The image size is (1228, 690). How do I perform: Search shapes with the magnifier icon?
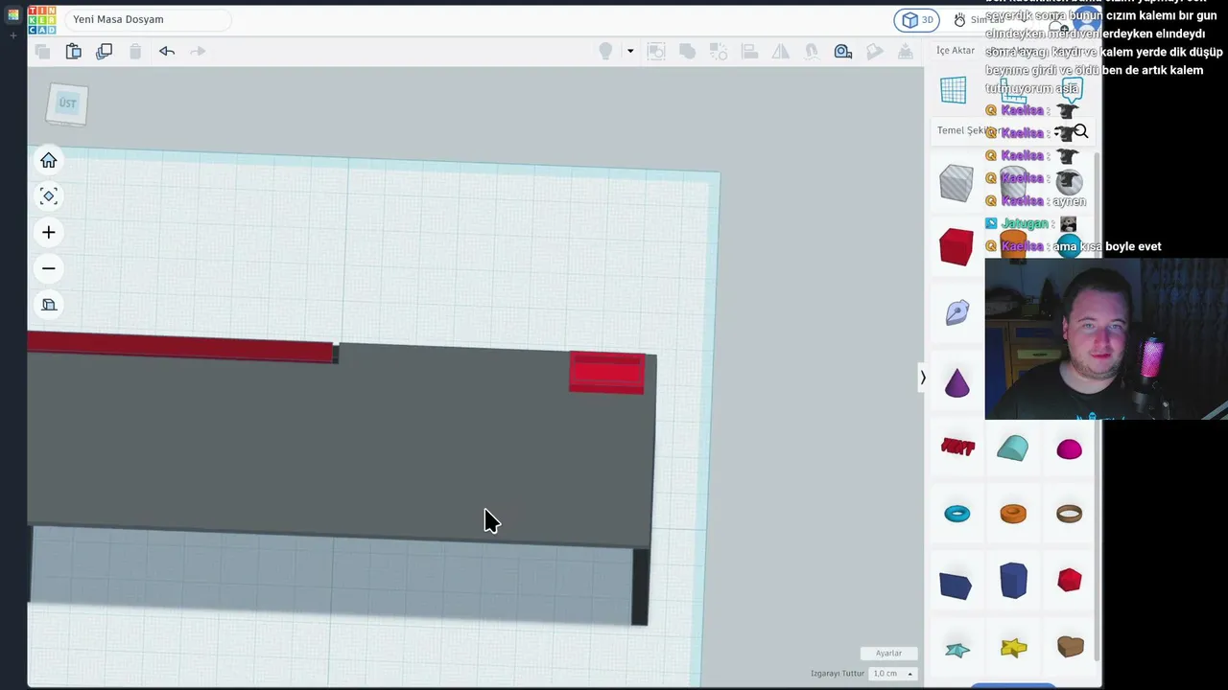pos(1080,131)
